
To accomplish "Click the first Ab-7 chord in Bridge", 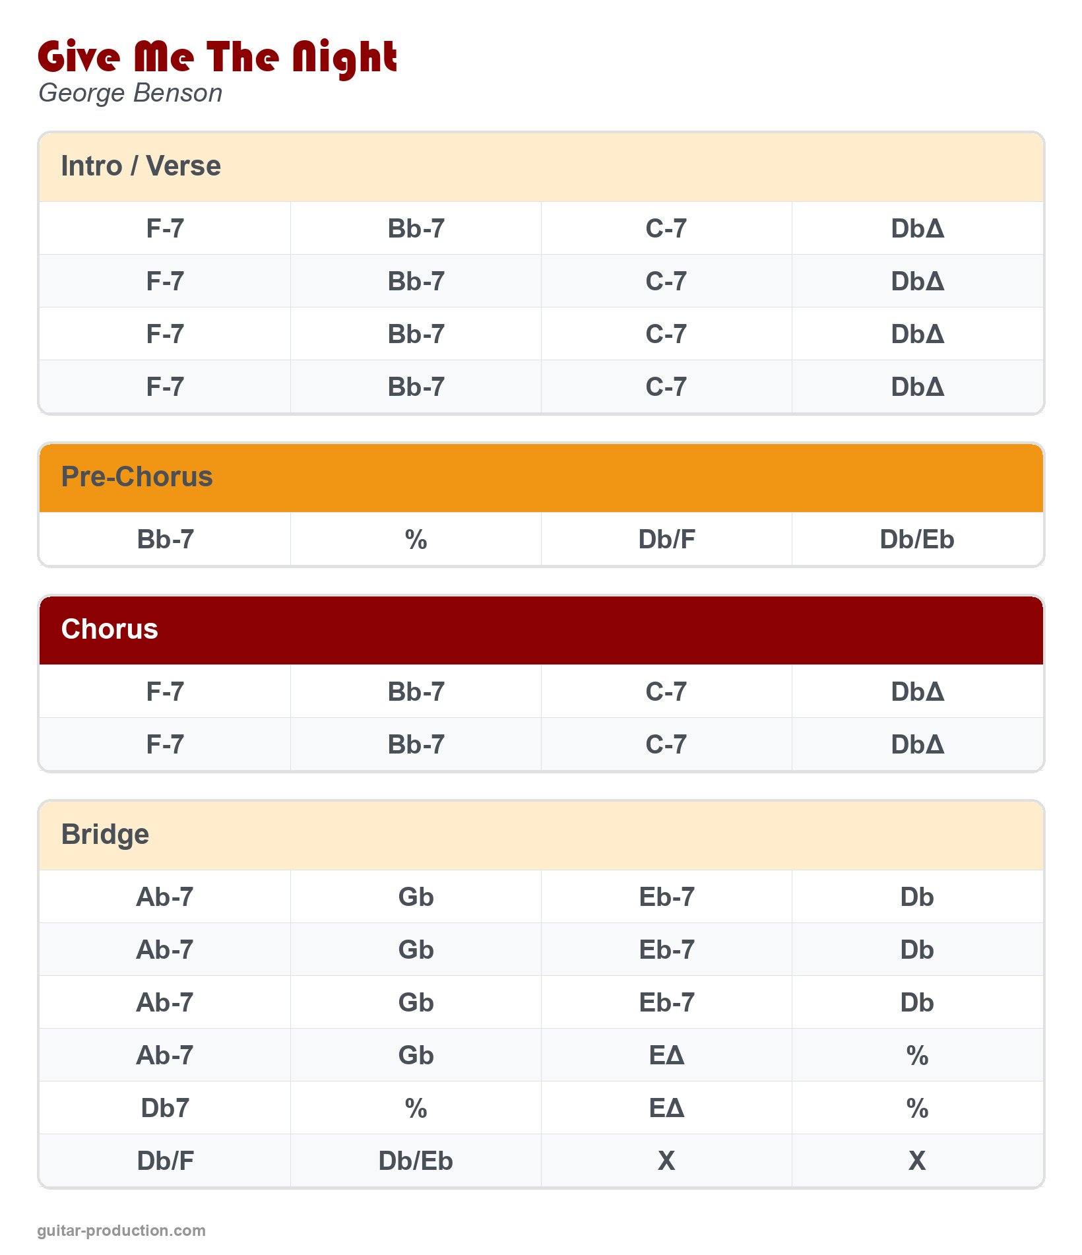I will click(x=165, y=897).
